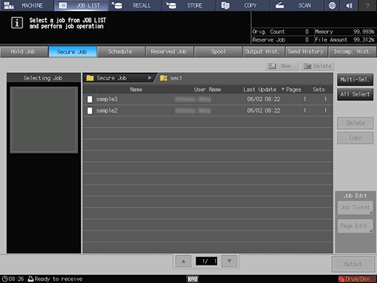This screenshot has width=377, height=283.
Task: Click the Reserve Job count value
Action: (307, 40)
